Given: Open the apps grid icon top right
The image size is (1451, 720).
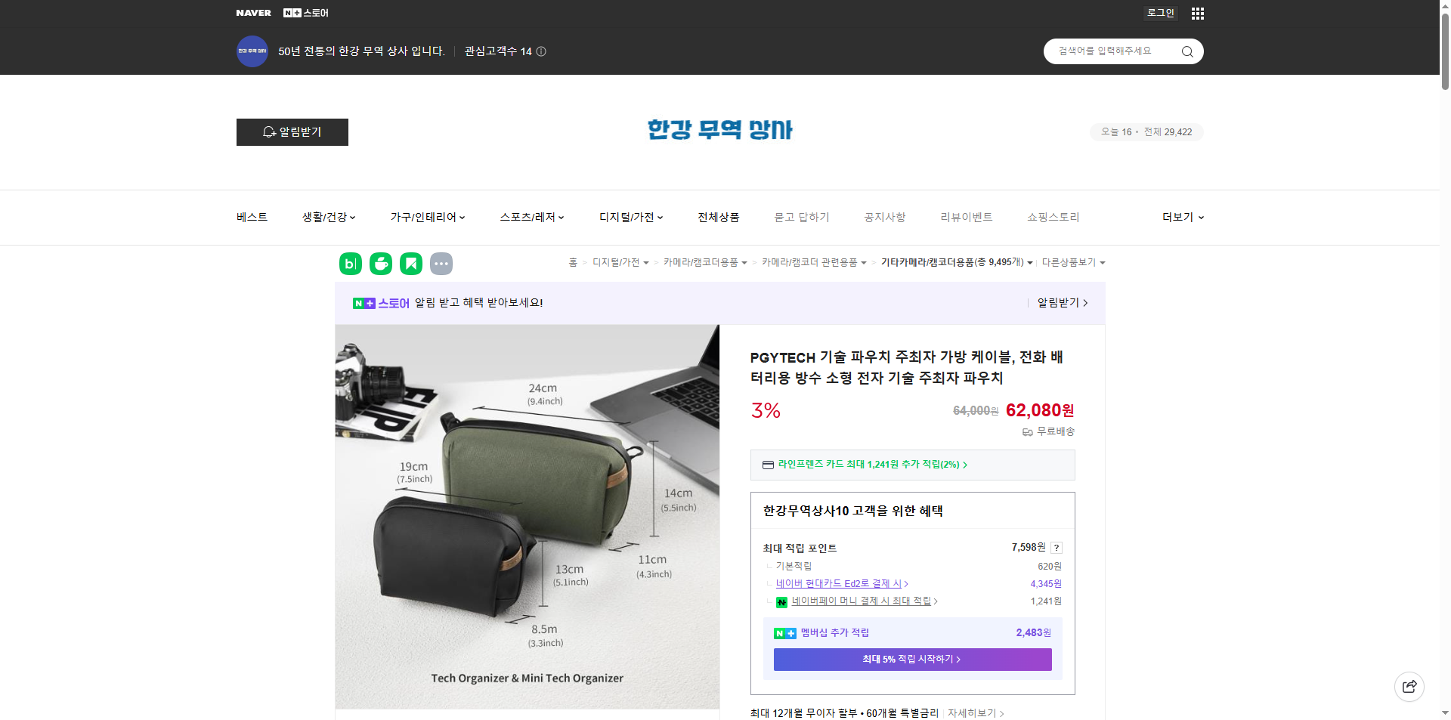Looking at the screenshot, I should [1197, 13].
